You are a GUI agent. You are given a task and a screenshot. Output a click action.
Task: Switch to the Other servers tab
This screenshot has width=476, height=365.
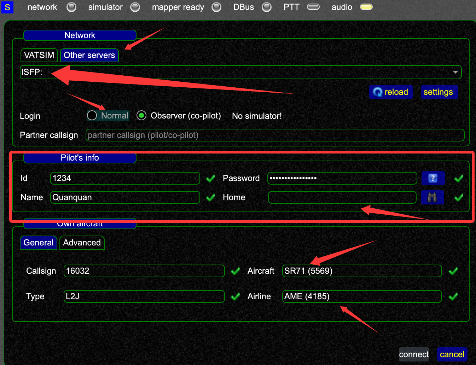(89, 55)
